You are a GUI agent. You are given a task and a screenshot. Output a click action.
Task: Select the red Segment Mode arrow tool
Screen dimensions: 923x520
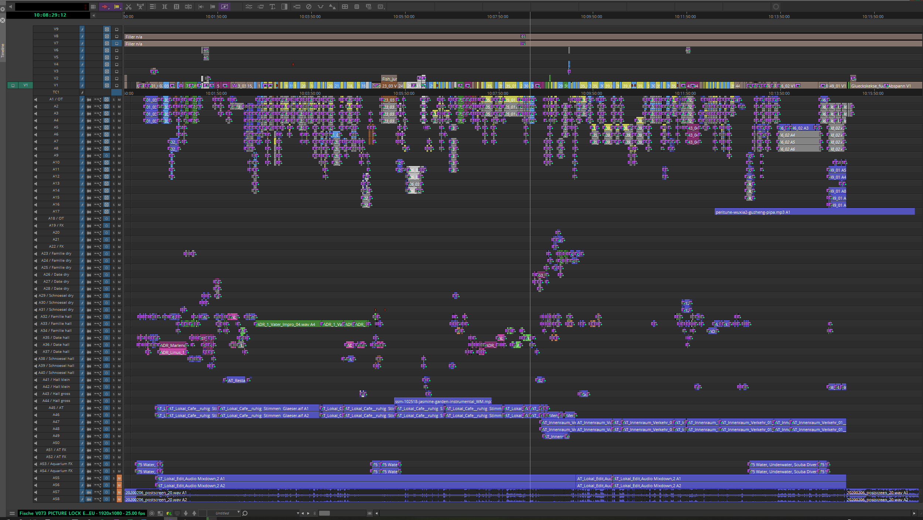(105, 7)
